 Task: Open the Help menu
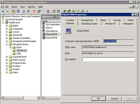pos(41,7)
